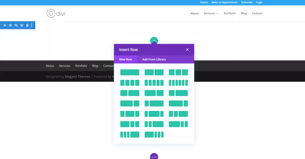305x159 pixels.
Task: Click Blog in footer menu
Action: coord(95,66)
